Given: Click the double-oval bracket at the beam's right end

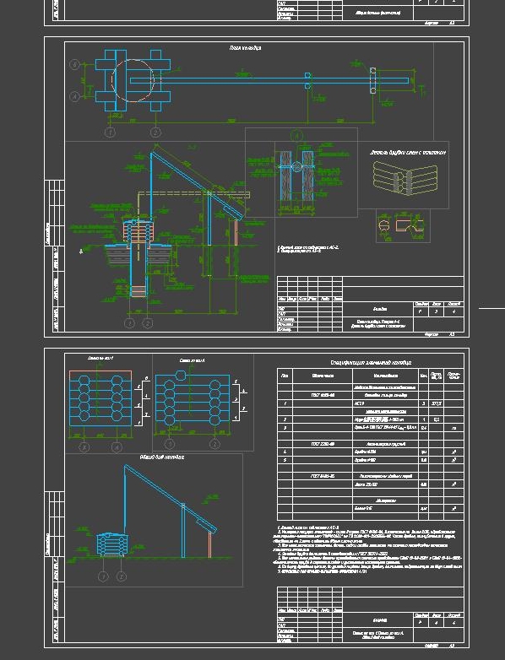Looking at the screenshot, I should tap(372, 80).
